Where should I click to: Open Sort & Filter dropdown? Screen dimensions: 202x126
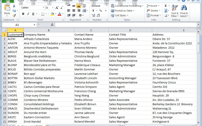click(175, 15)
